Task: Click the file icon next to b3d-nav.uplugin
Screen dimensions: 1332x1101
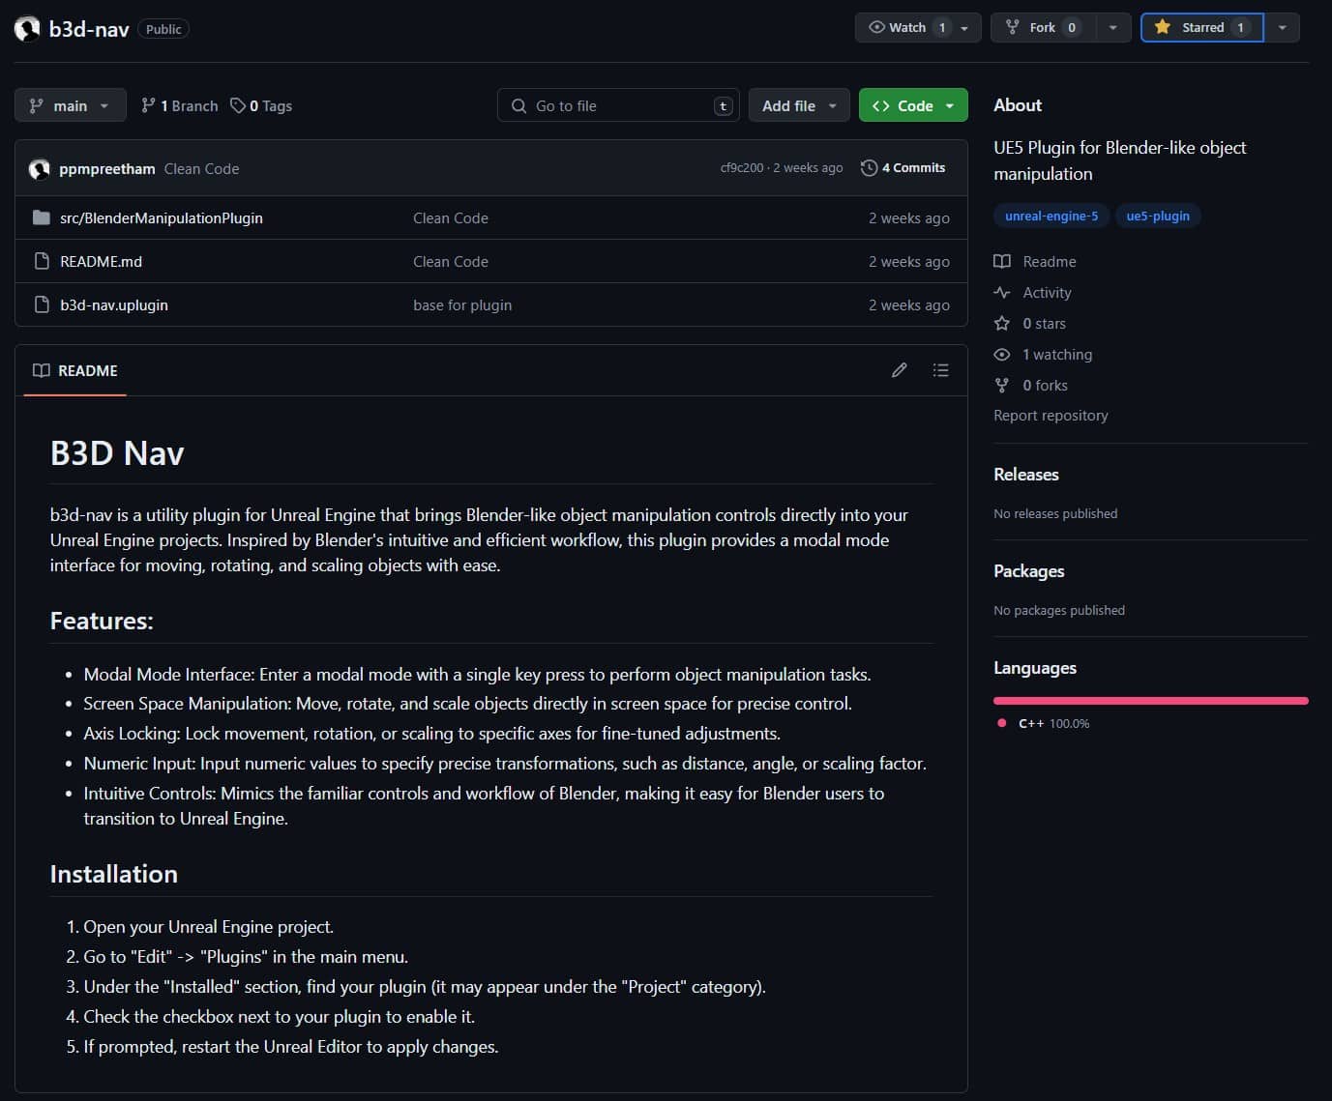Action: 42,304
